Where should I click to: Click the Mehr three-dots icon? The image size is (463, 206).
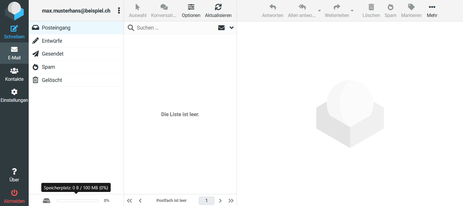(x=432, y=7)
